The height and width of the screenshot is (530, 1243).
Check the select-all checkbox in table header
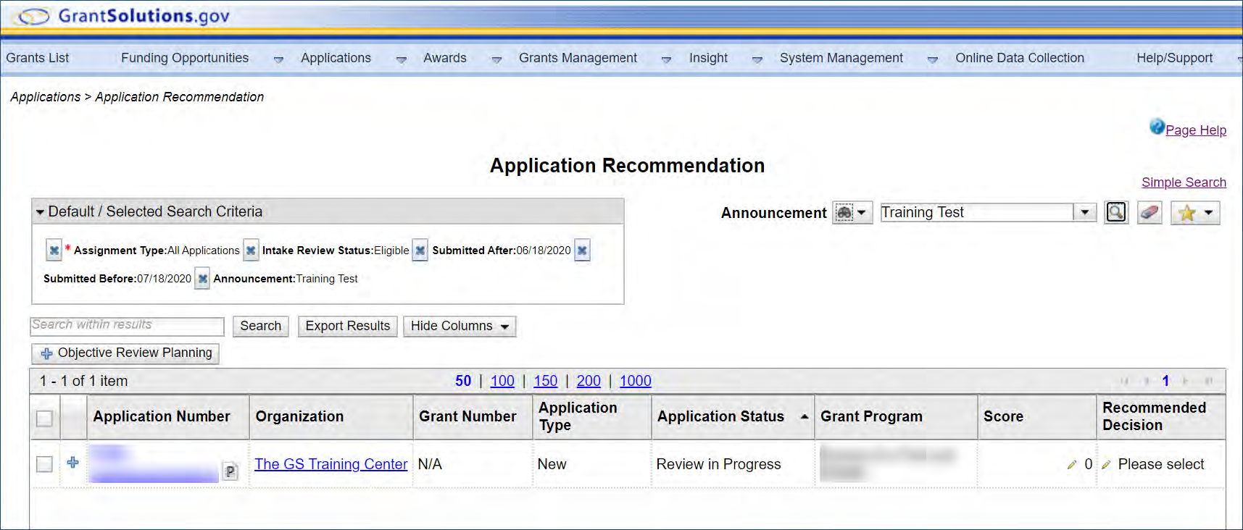point(44,418)
